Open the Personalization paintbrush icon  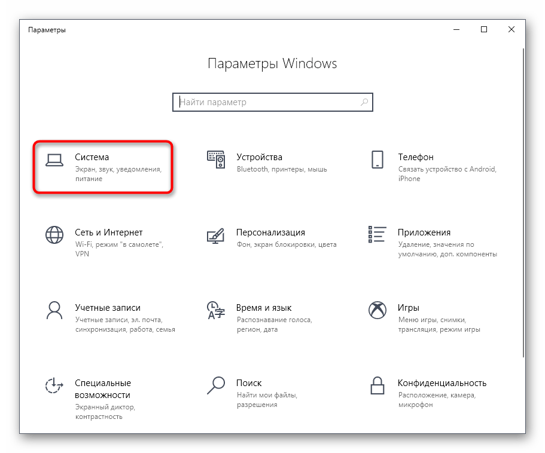(x=215, y=235)
